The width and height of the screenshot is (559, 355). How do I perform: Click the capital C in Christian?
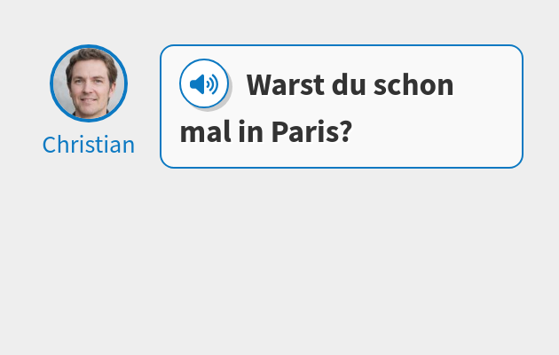tap(49, 145)
